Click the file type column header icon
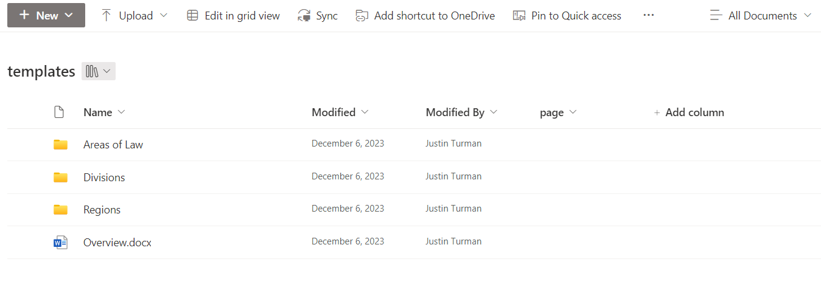Screen dimensions: 821x301 [59, 112]
